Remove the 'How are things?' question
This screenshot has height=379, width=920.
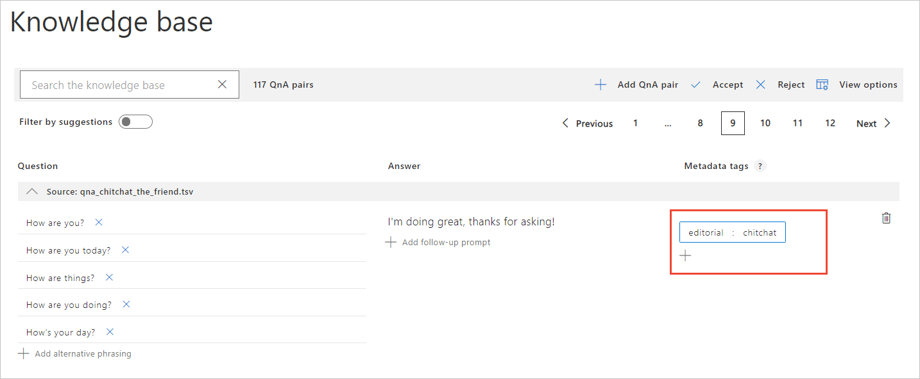pos(109,277)
